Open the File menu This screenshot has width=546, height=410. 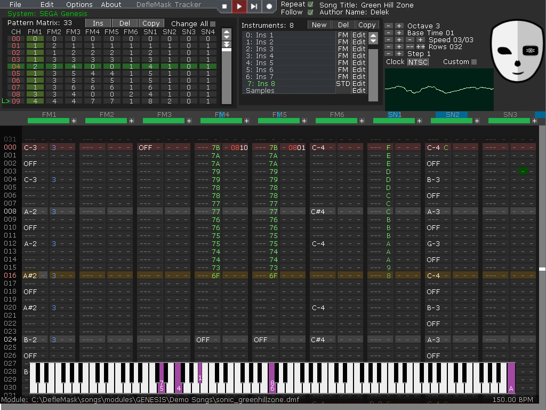(15, 4)
